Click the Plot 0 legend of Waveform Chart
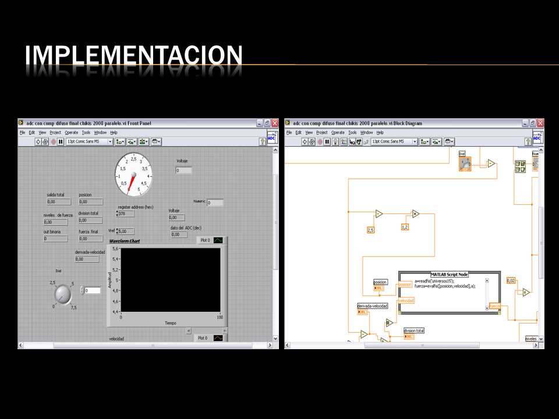 click(x=211, y=240)
